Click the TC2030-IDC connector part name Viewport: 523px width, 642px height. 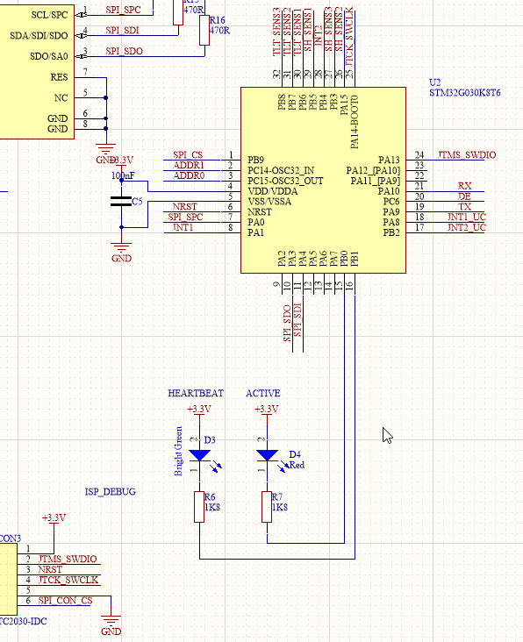point(24,621)
